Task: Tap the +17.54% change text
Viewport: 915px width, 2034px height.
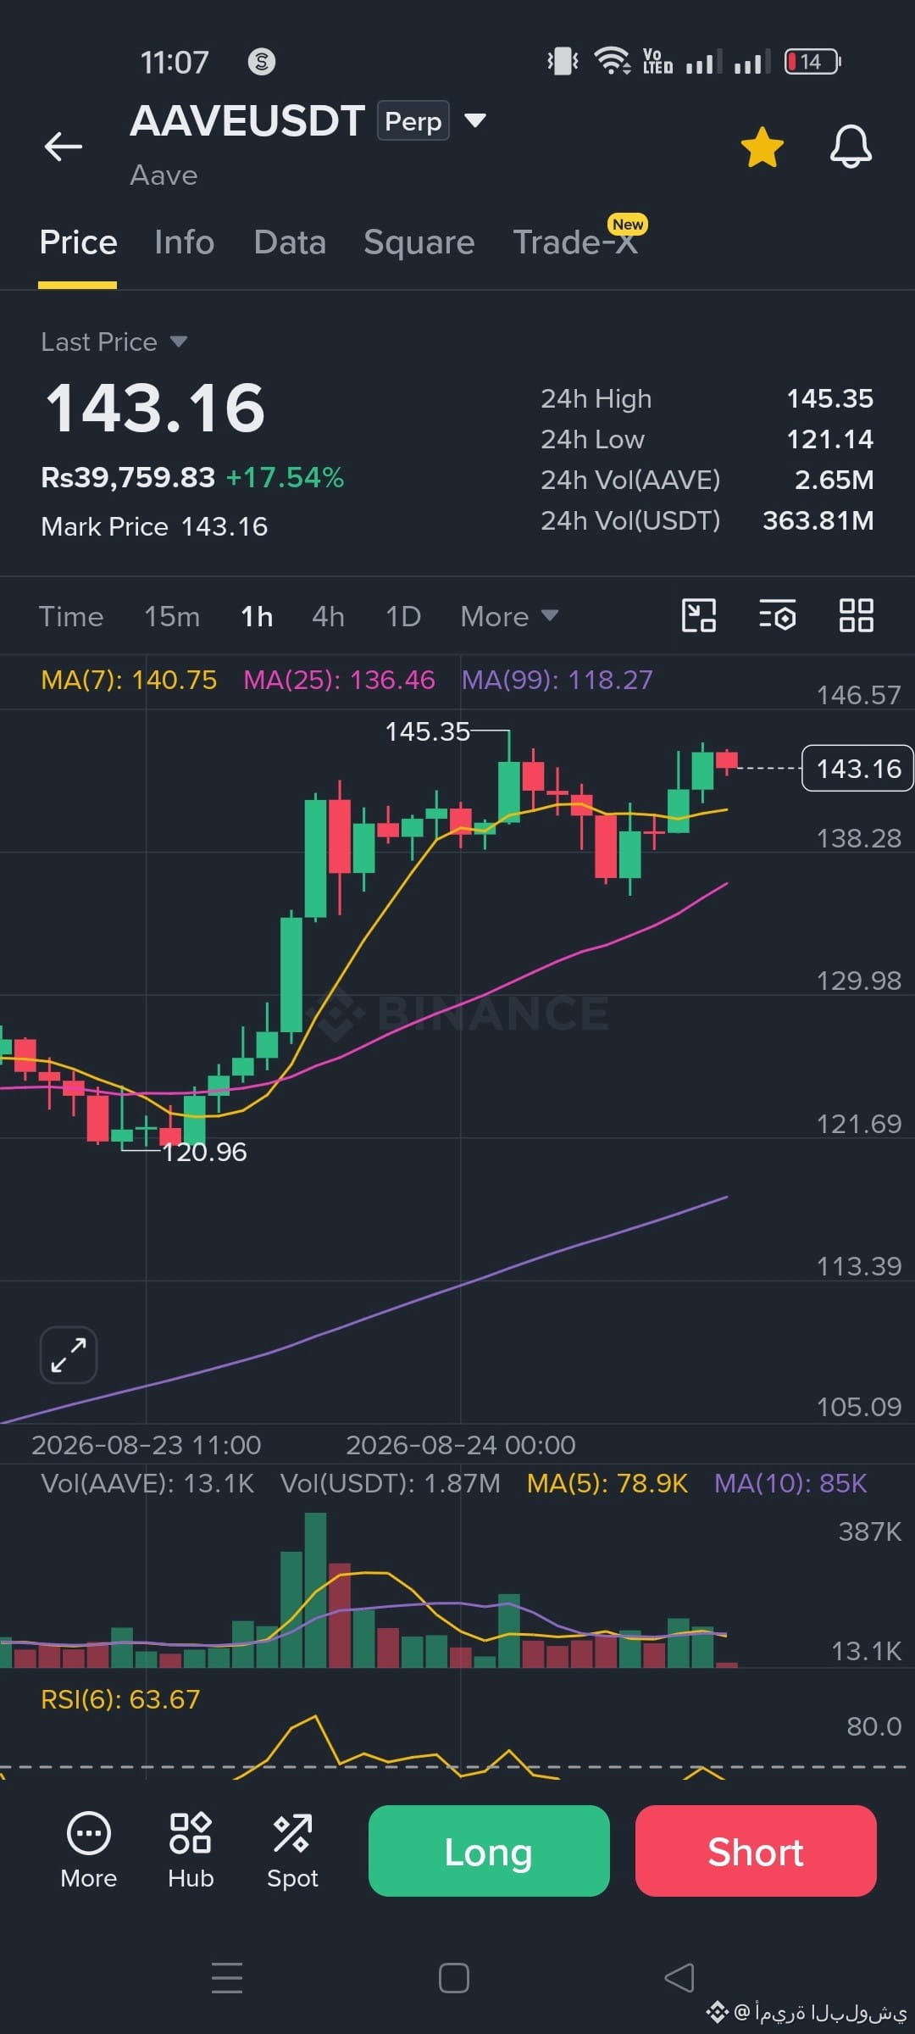Action: (x=285, y=477)
